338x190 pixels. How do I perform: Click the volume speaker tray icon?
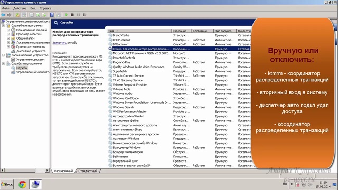310,185
